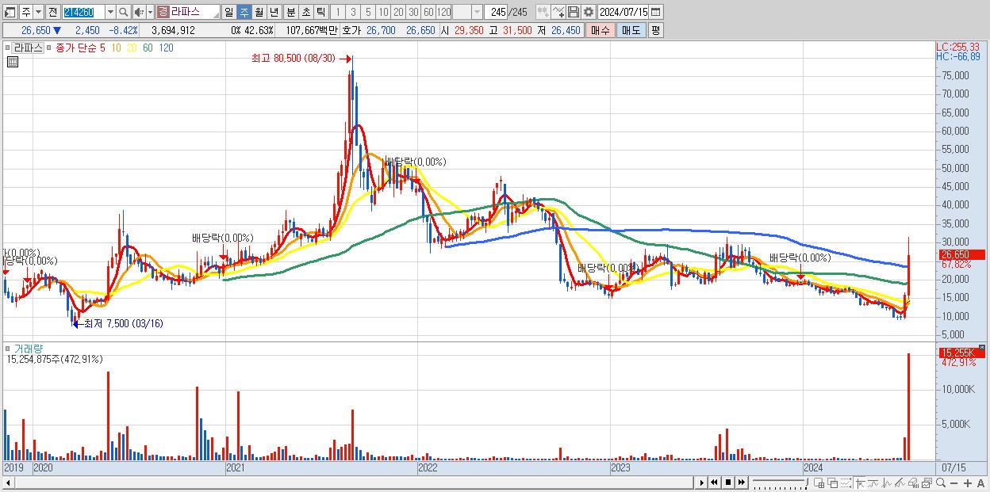Viewport: 990px width, 492px height.
Task: Adjust the playback speed slider
Action: (x=781, y=482)
